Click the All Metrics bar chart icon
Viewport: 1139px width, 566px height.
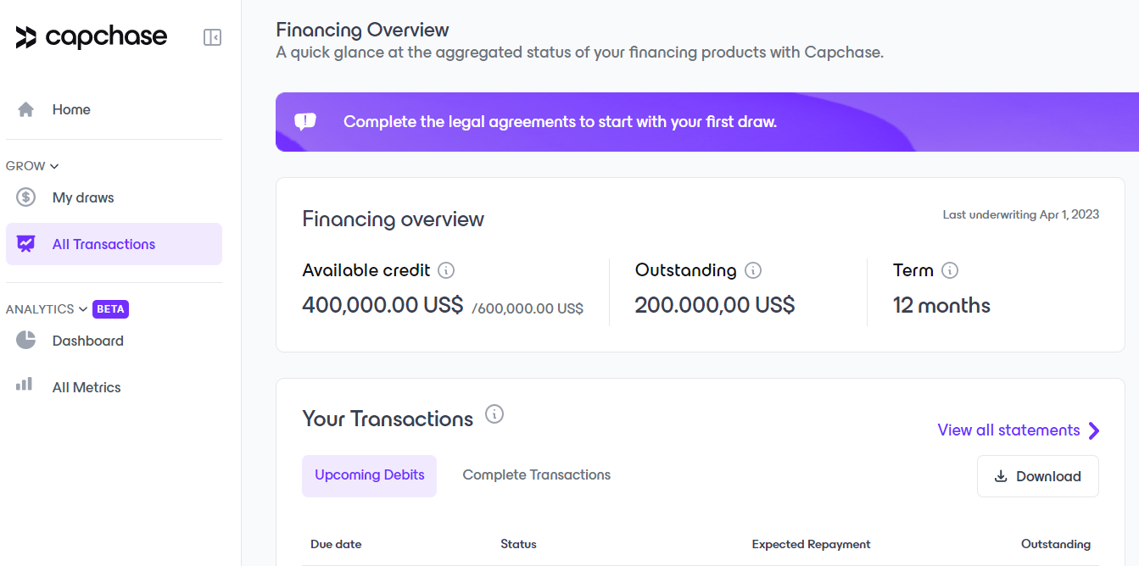point(25,386)
